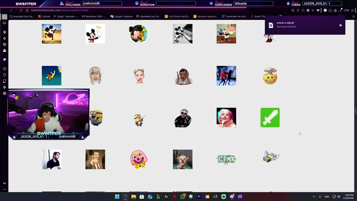The height and width of the screenshot is (201, 357).
Task: Open the DeepL Translate bookmark
Action: [66, 16]
